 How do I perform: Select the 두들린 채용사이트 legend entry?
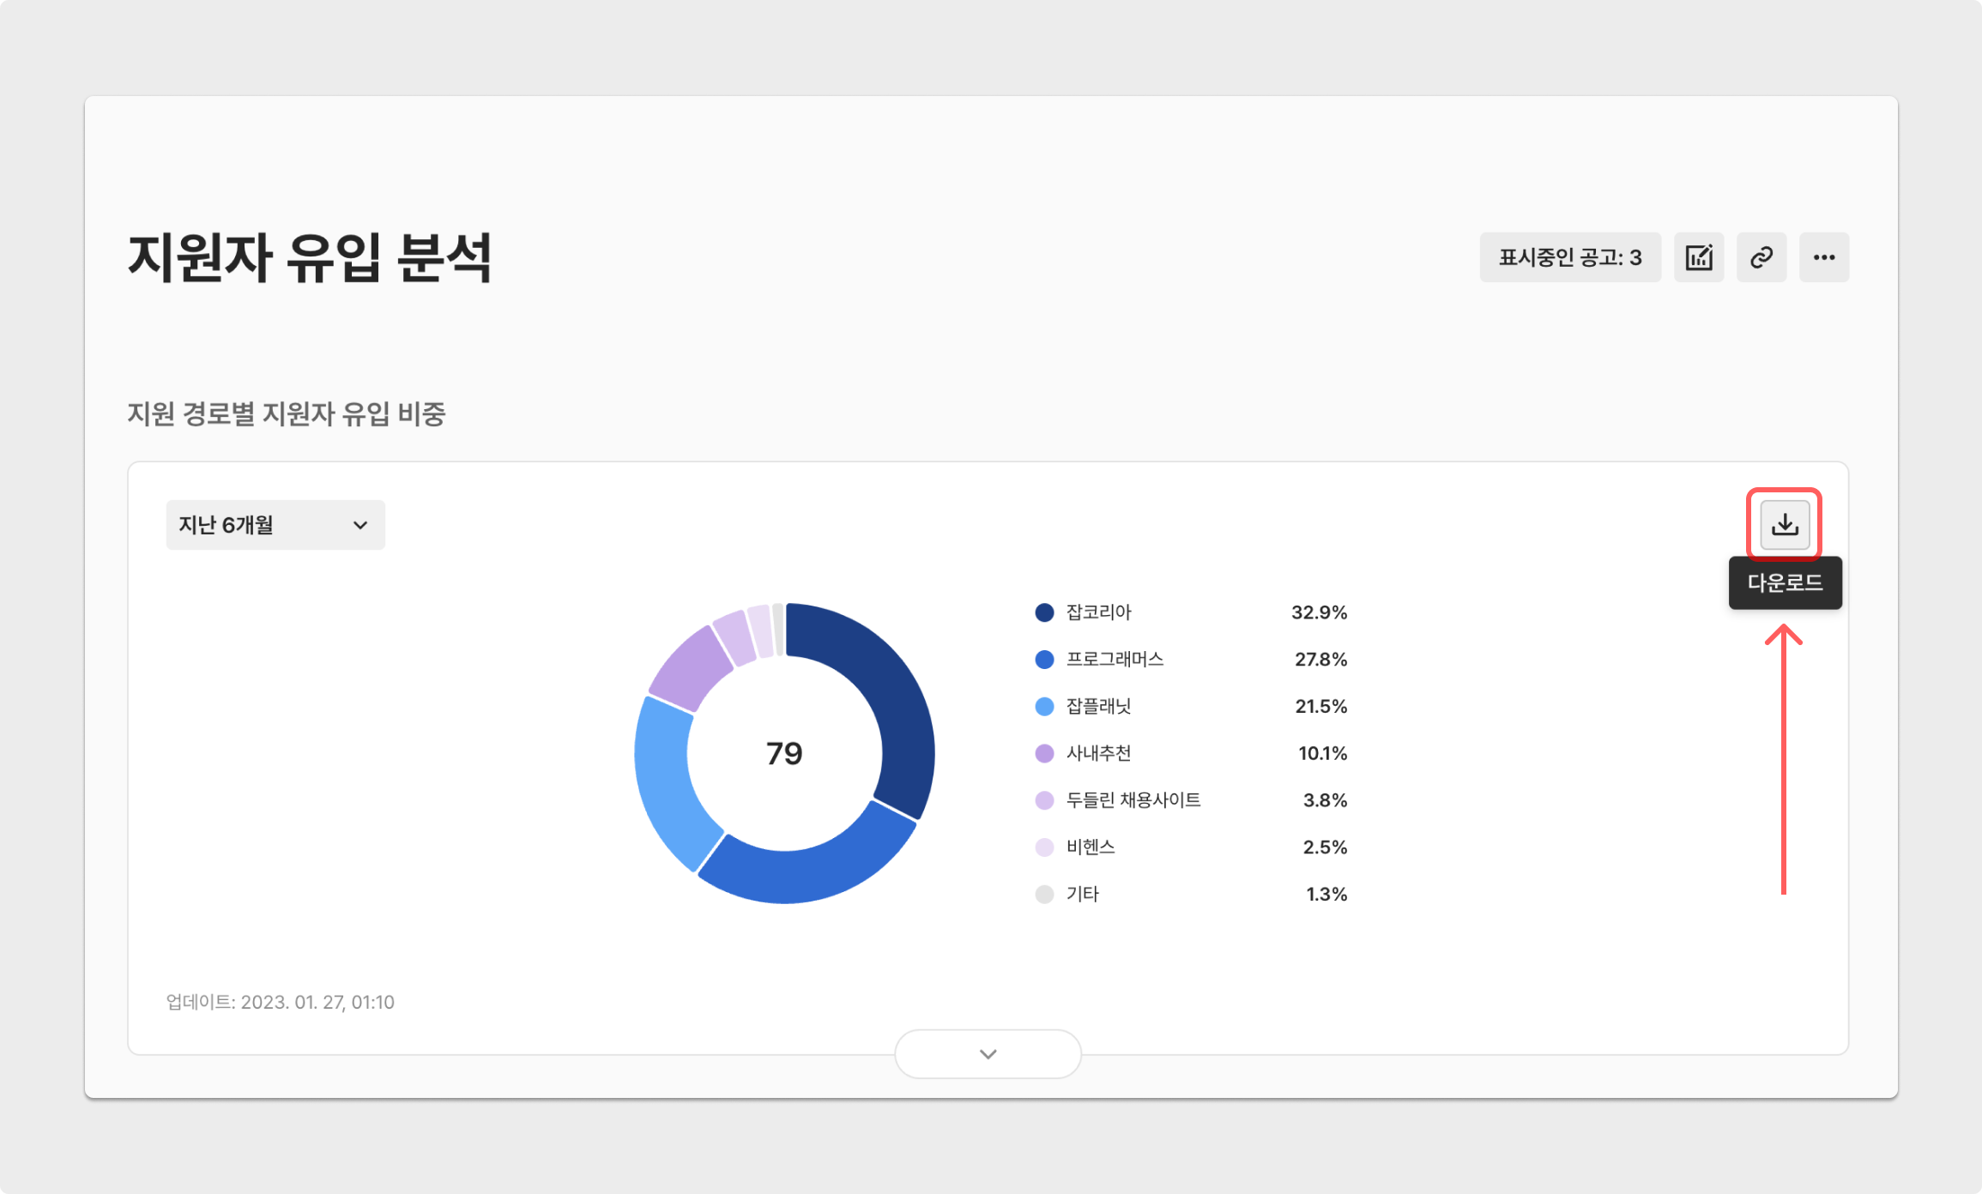(x=1133, y=800)
